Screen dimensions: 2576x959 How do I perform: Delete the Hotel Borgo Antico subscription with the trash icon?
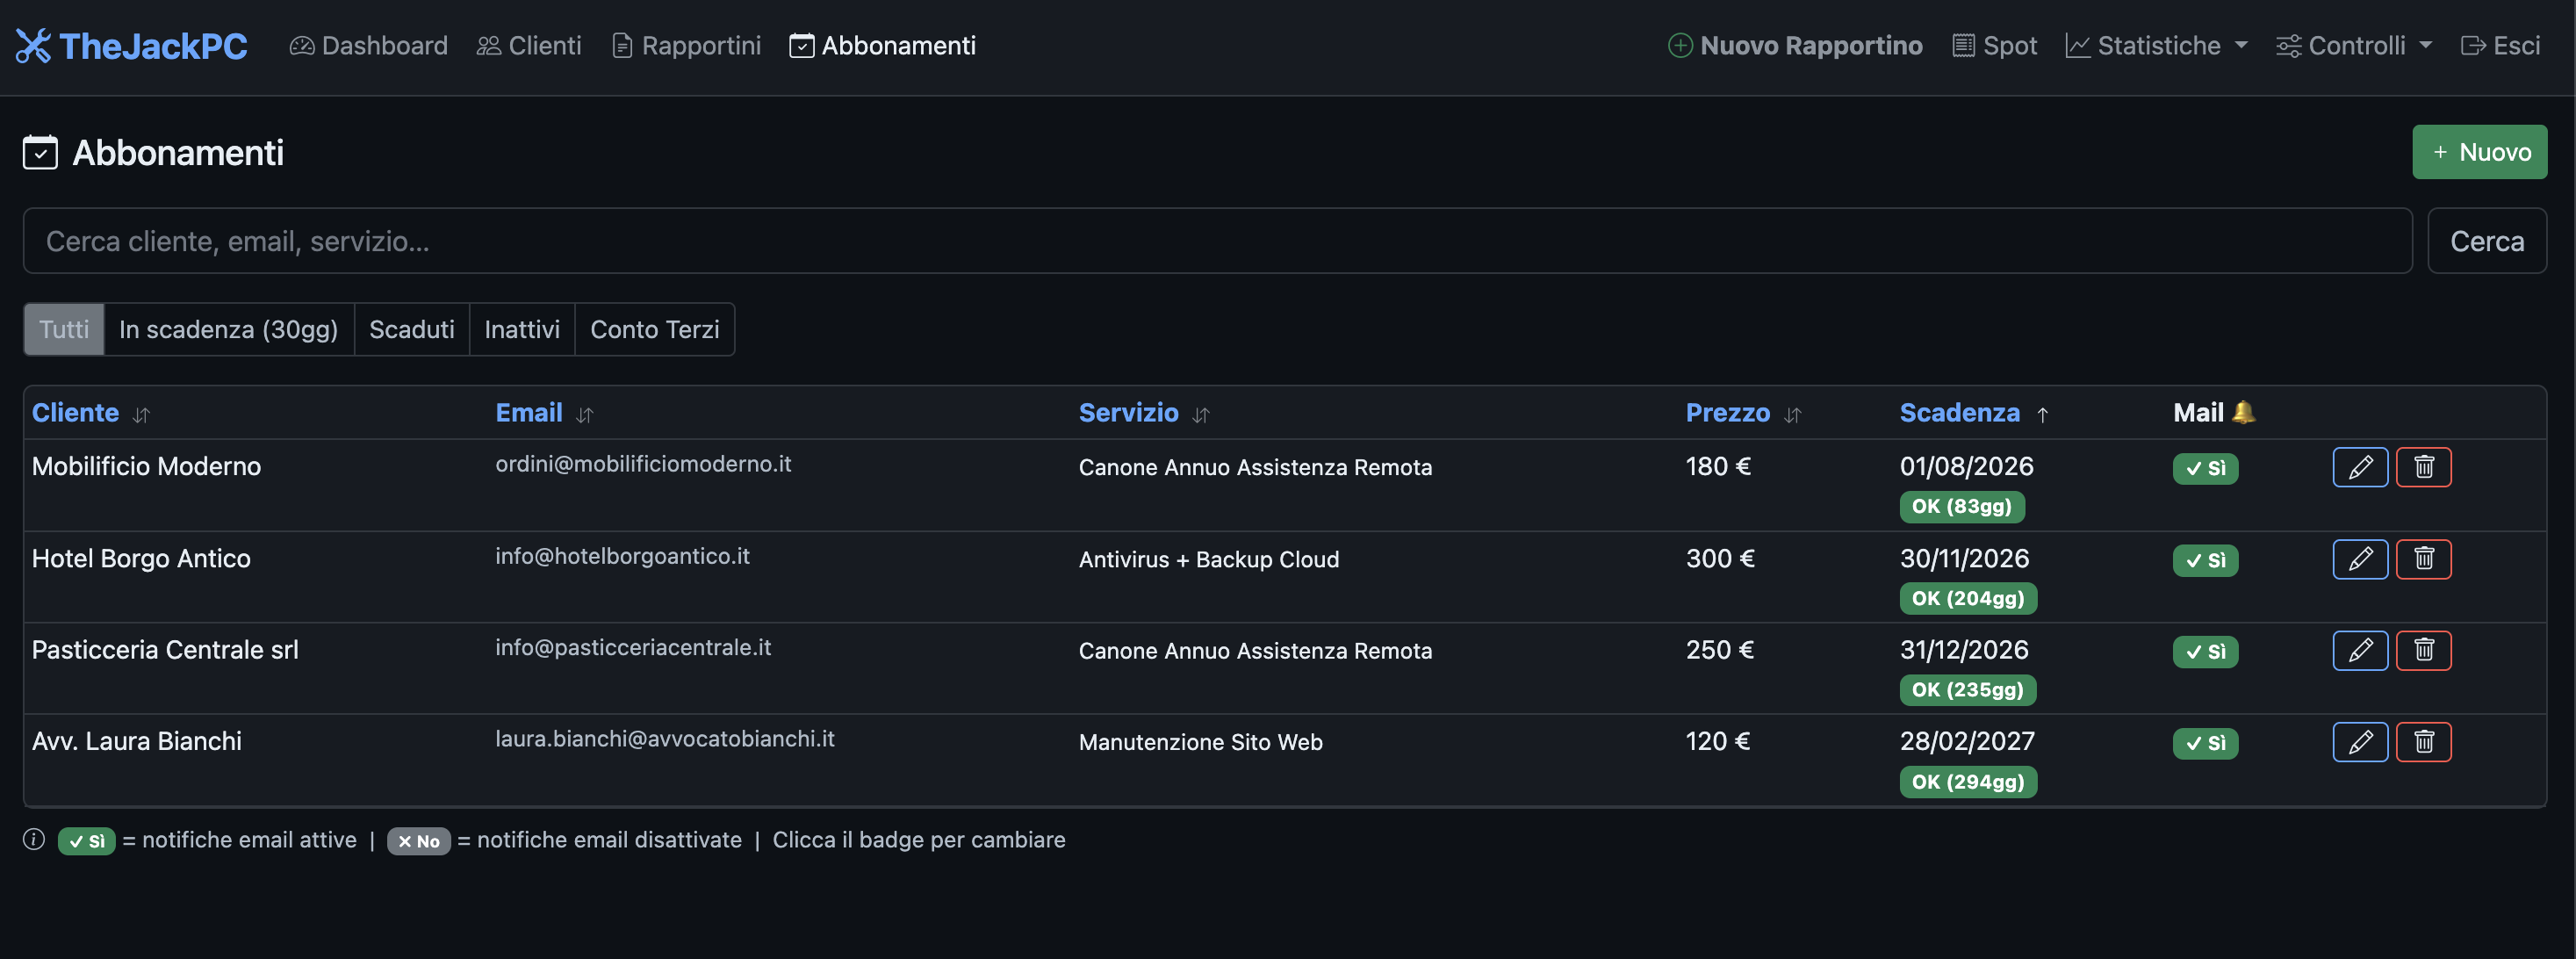pos(2423,559)
